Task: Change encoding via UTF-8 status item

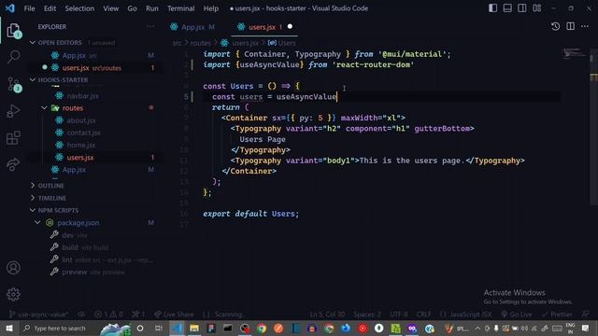Action: click(399, 315)
